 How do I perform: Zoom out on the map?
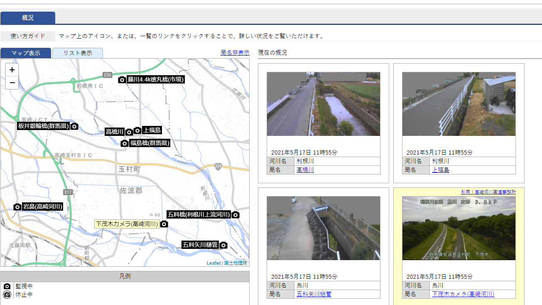click(12, 83)
